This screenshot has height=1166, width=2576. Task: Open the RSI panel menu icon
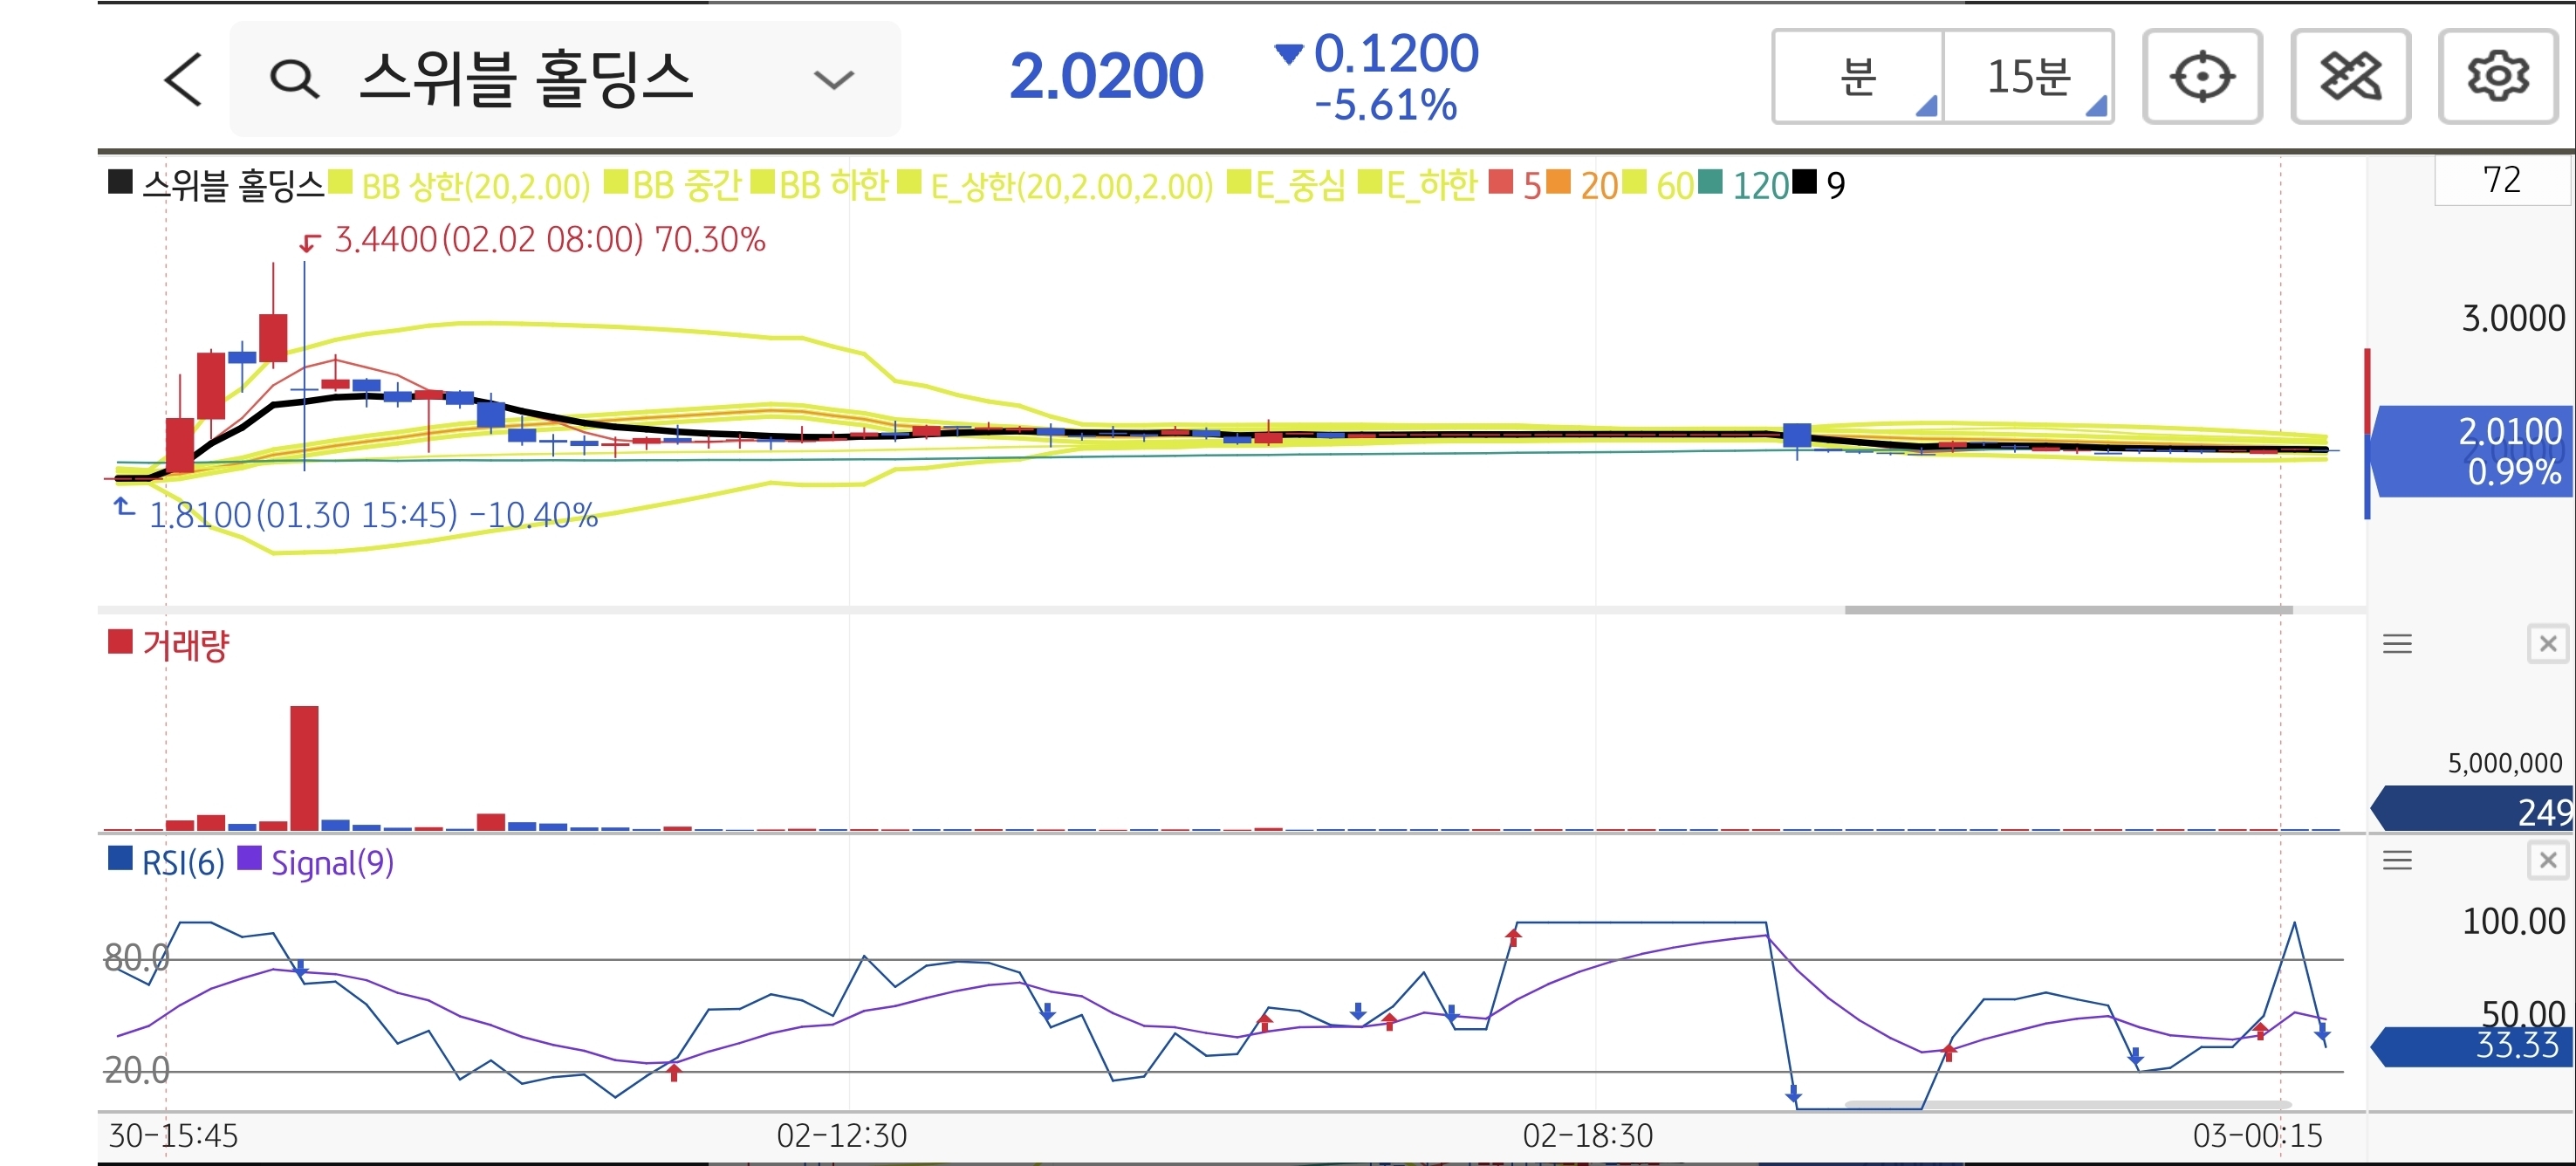(2397, 860)
